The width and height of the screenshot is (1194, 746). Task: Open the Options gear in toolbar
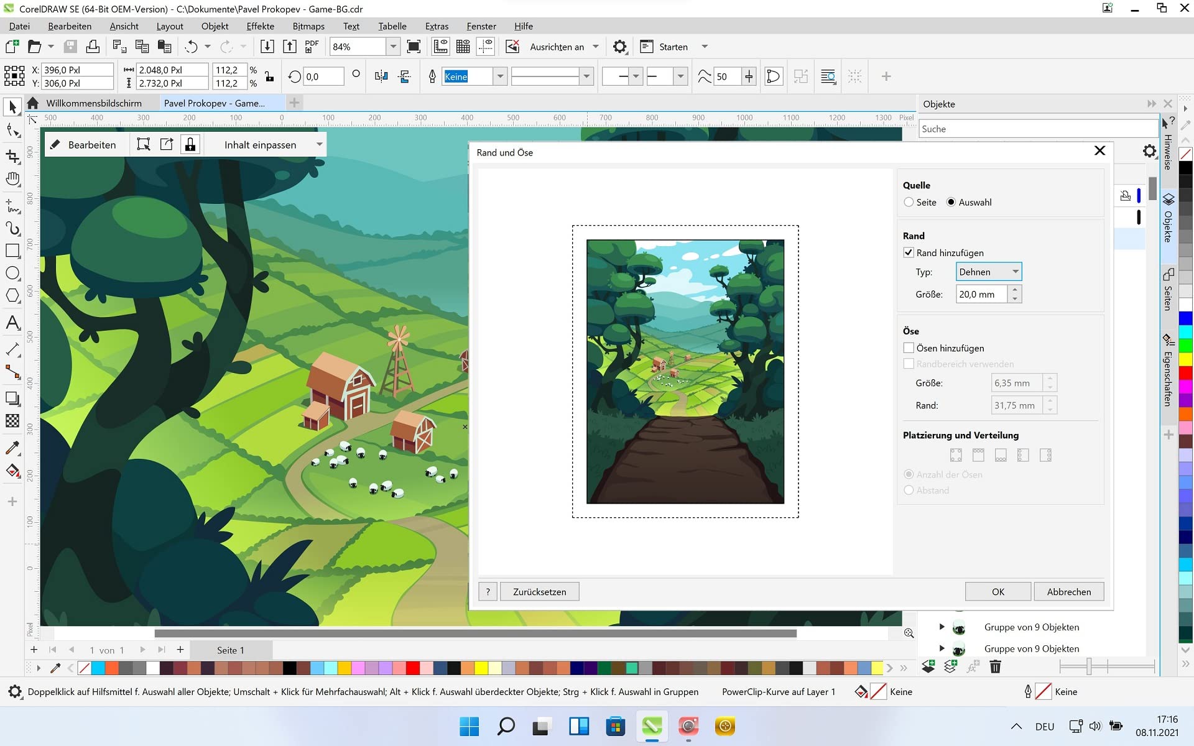point(619,47)
